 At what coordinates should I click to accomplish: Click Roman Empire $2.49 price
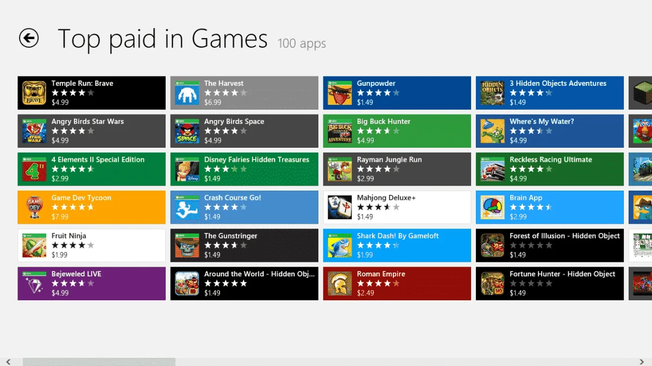(365, 292)
